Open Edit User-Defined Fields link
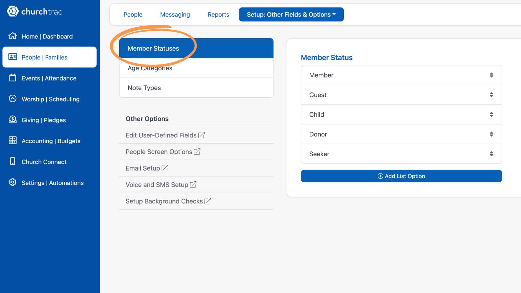The width and height of the screenshot is (521, 293). click(165, 135)
